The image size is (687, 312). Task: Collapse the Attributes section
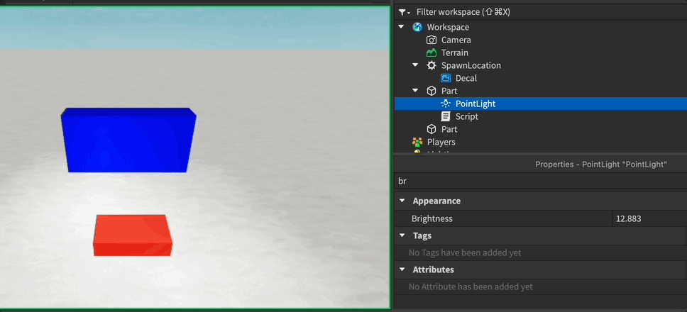(x=402, y=269)
